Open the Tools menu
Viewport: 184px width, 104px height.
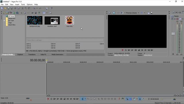[23, 5]
